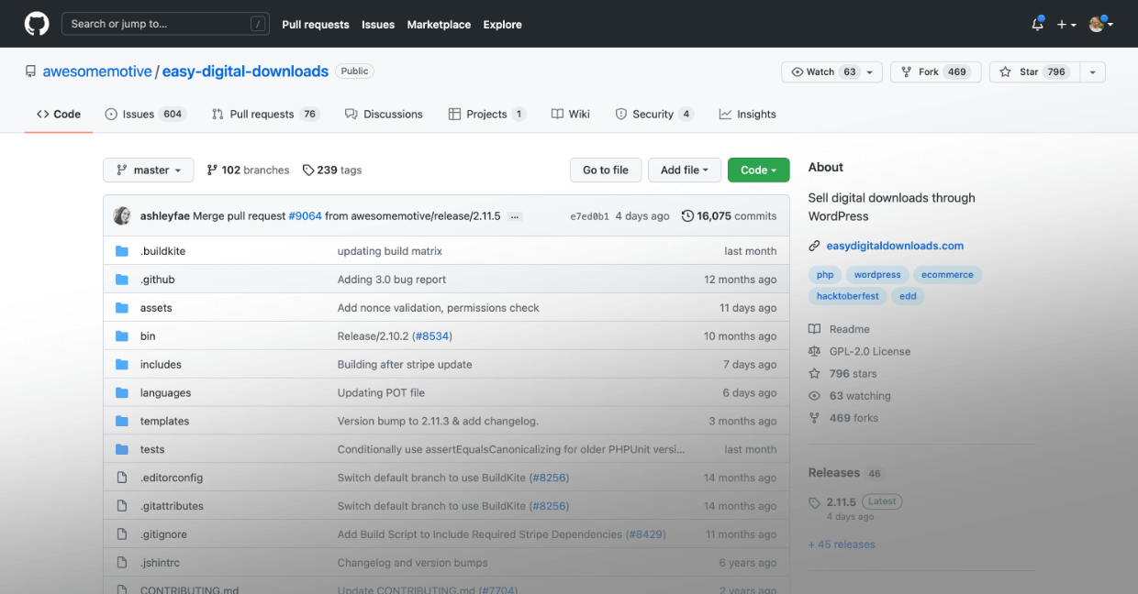This screenshot has width=1138, height=594.
Task: Switch to the Issues tab
Action: click(145, 115)
